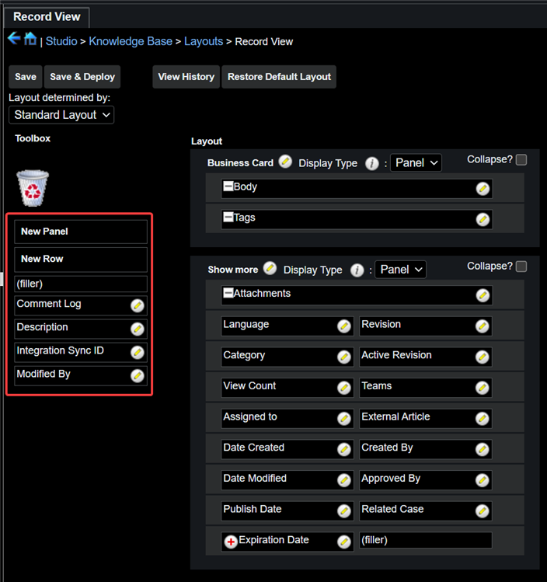Toggle the Show more Collapse checkbox
547x582 pixels.
point(521,267)
